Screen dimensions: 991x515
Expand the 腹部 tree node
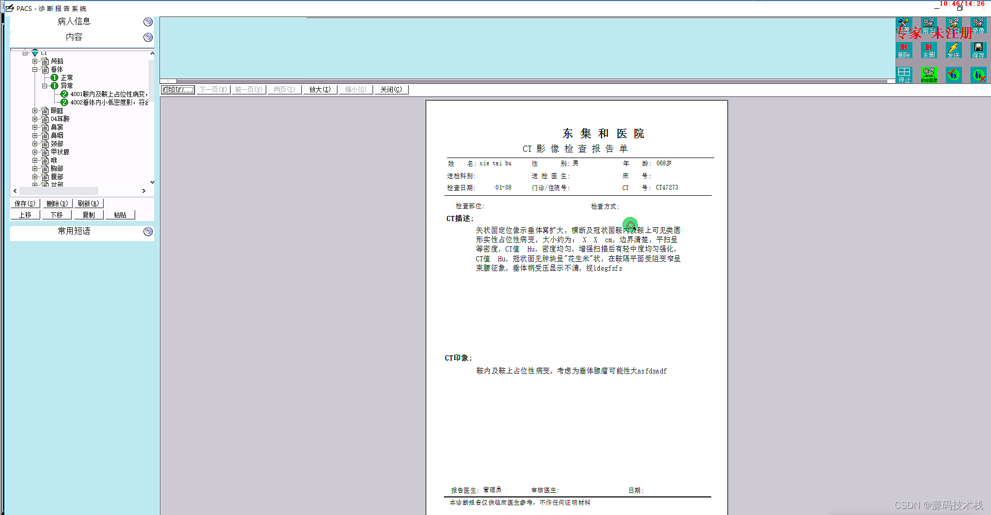click(35, 177)
